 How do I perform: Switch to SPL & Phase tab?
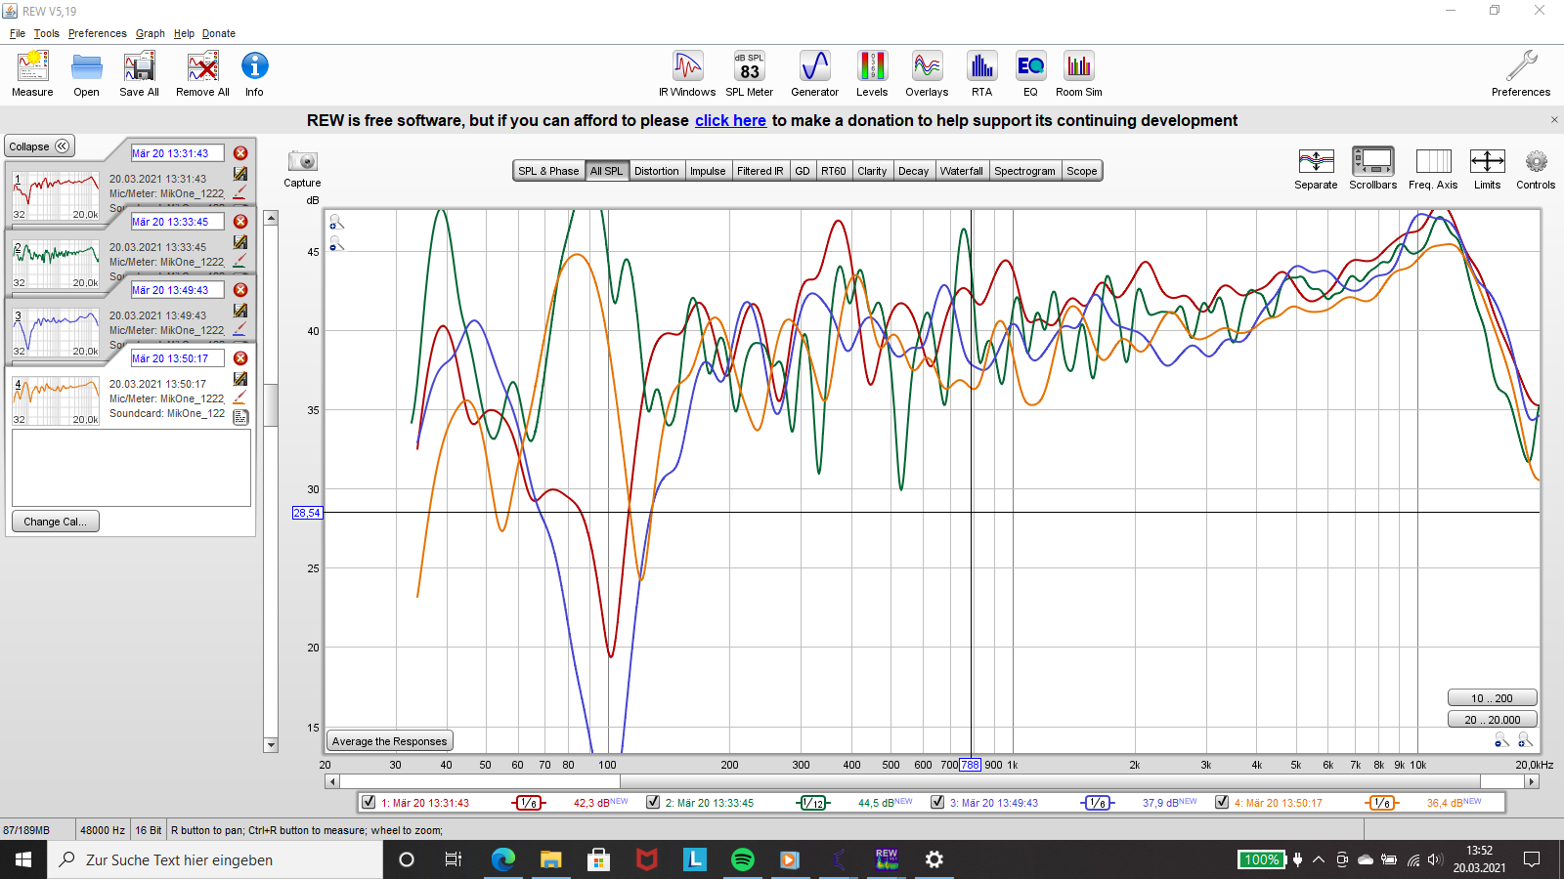[548, 171]
